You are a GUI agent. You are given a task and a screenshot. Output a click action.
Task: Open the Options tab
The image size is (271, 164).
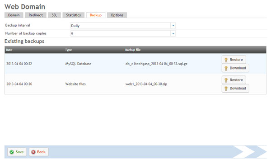[117, 15]
